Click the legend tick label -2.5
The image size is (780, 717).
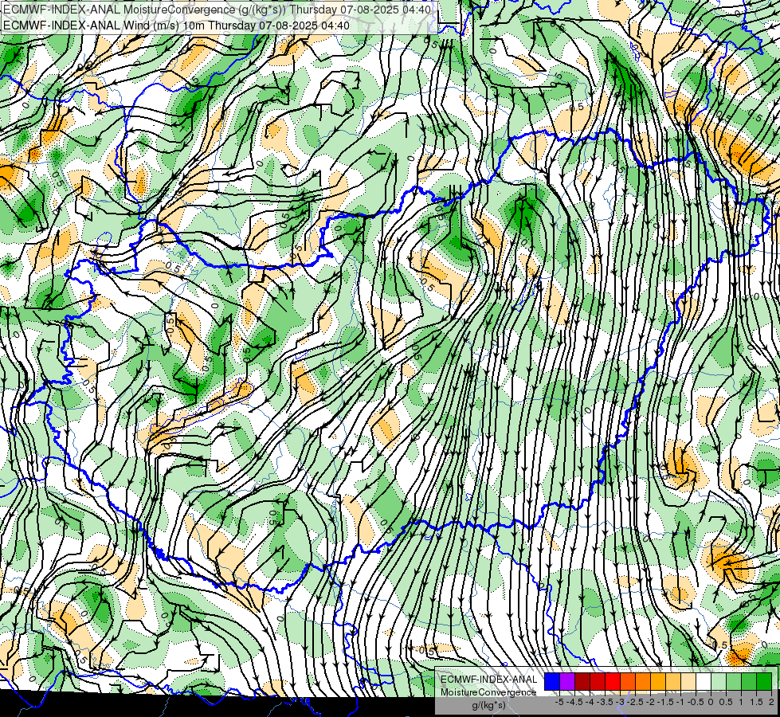[635, 702]
